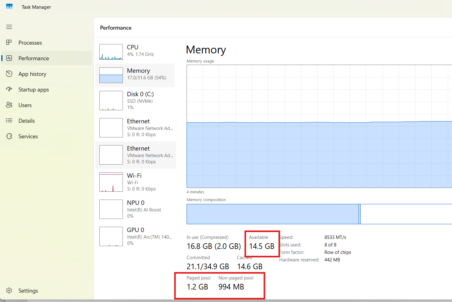Screen dimensions: 452x302
Task: Click the Memory usage label
Action: [200, 61]
